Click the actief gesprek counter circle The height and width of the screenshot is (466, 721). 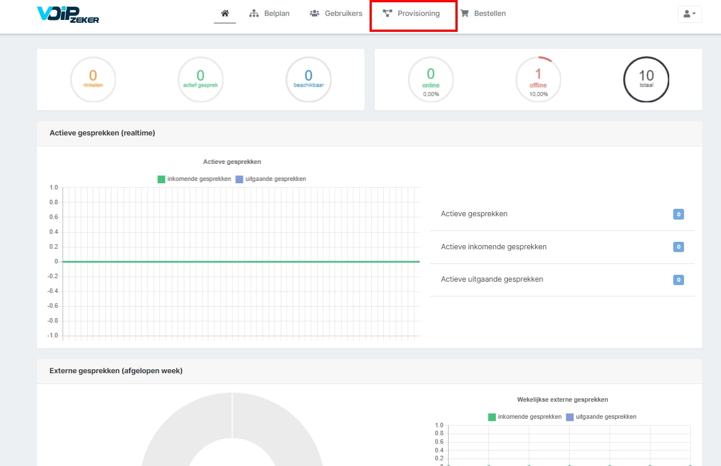coord(200,79)
